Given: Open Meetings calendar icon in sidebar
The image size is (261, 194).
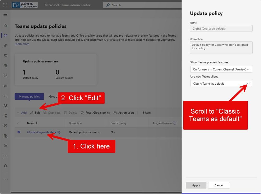Looking at the screenshot, I should [x=5, y=75].
